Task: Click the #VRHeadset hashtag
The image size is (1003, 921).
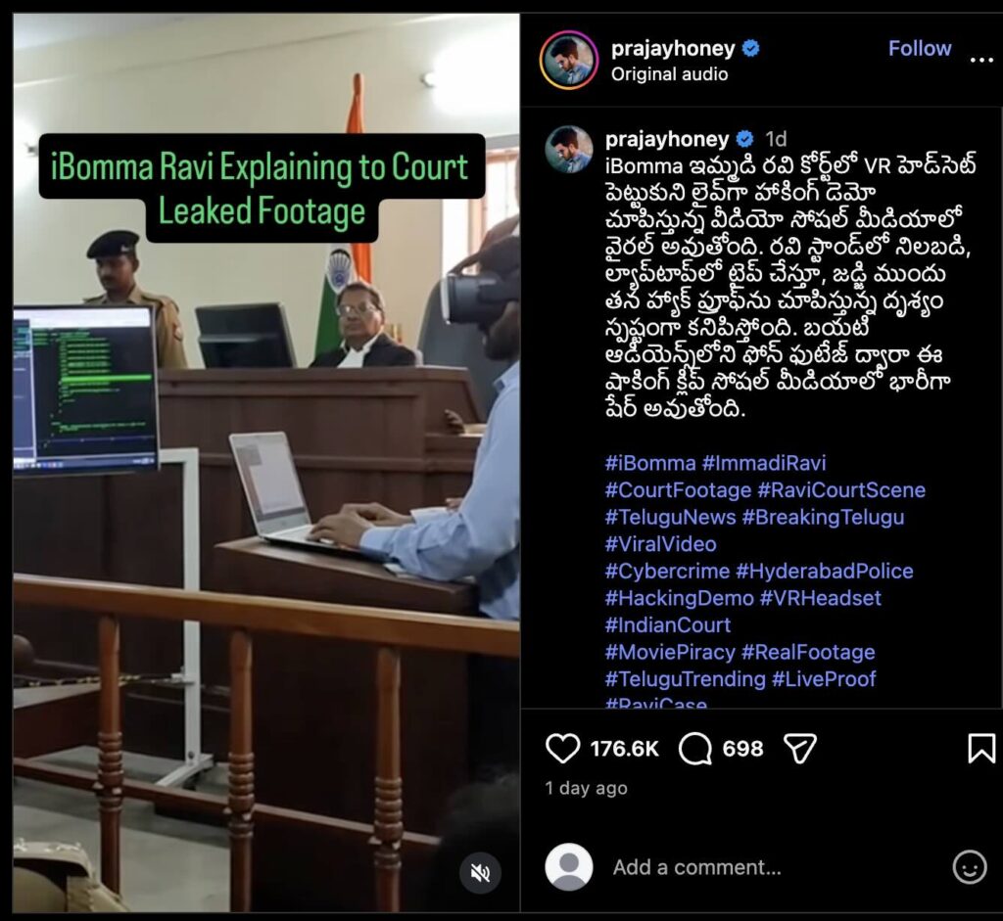Action: [x=820, y=598]
